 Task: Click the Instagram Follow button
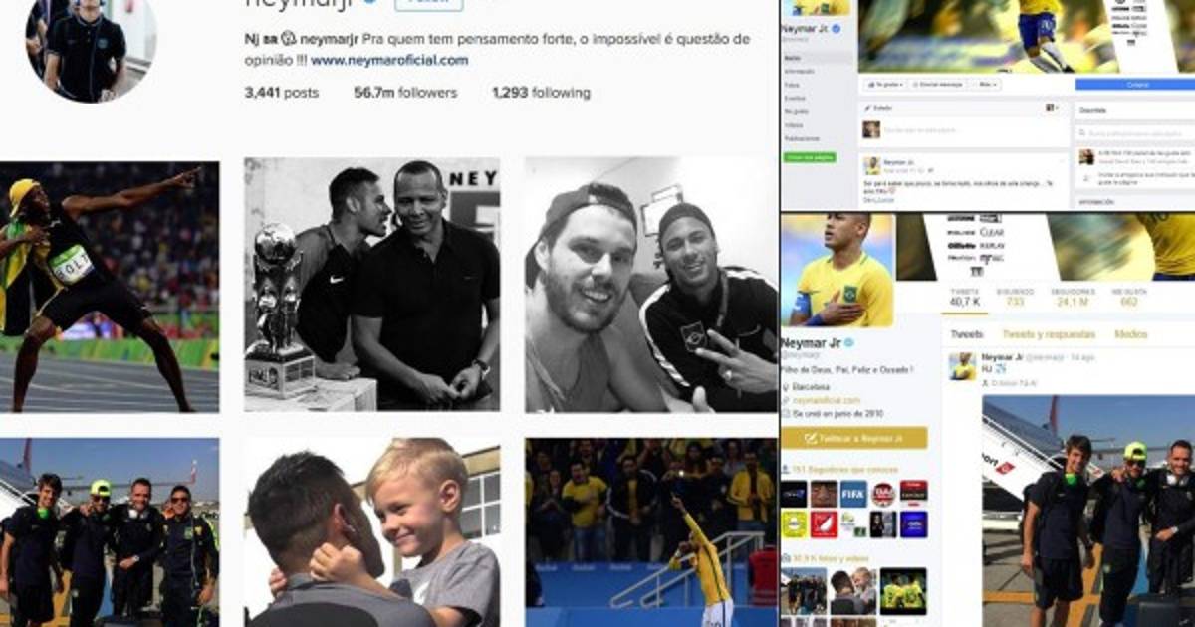click(x=429, y=3)
